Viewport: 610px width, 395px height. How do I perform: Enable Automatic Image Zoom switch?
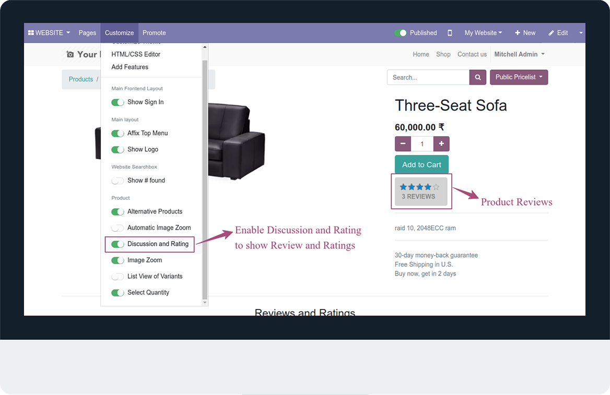118,228
